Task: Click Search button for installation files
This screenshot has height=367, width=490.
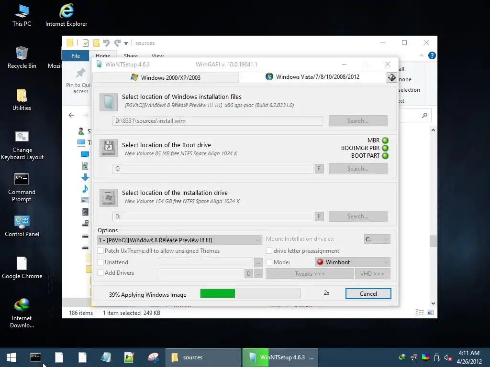Action: tap(358, 121)
